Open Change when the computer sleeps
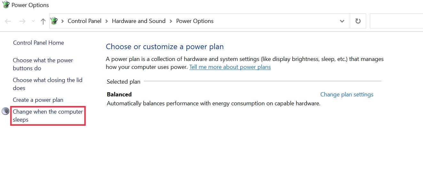Image resolution: width=423 pixels, height=180 pixels. (48, 116)
